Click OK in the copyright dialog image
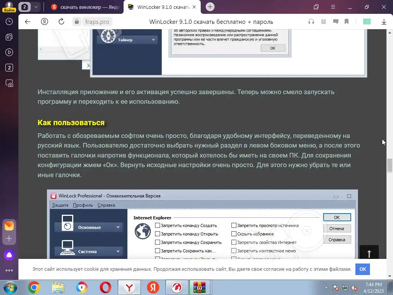Viewport: 393px width, 295px height. coord(273,48)
